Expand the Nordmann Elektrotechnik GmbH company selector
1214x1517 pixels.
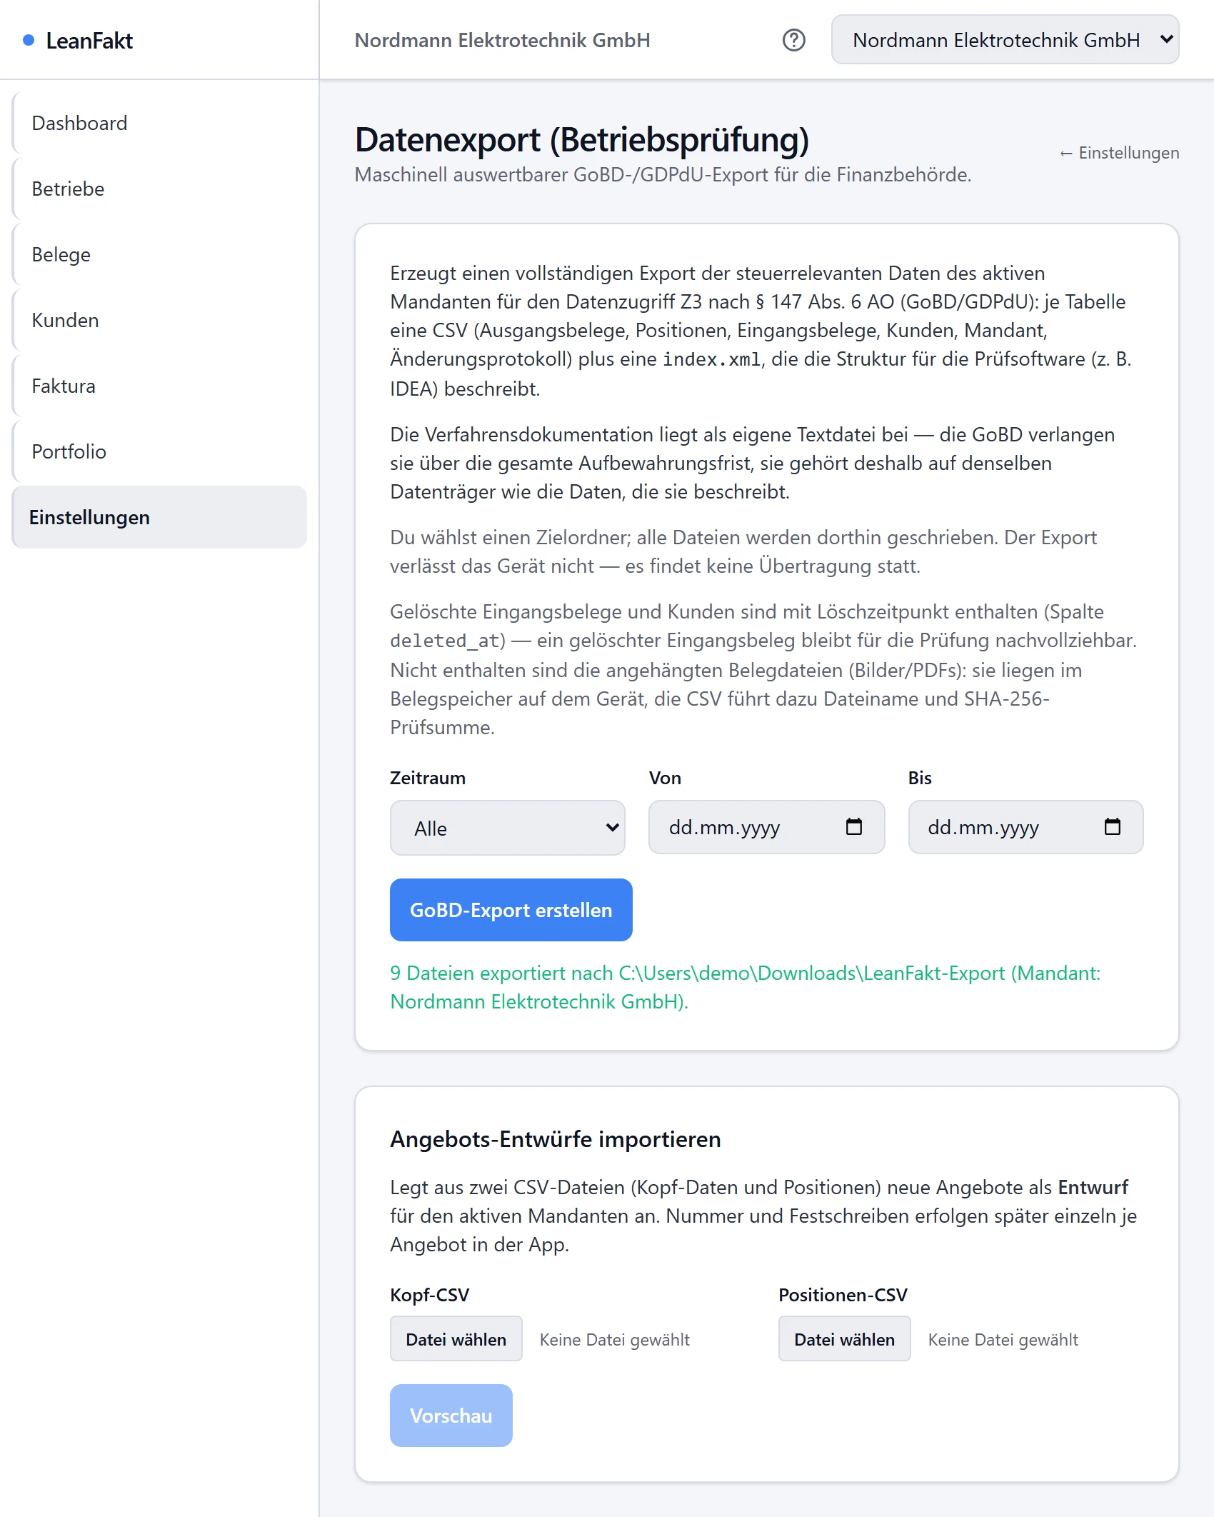[1005, 40]
